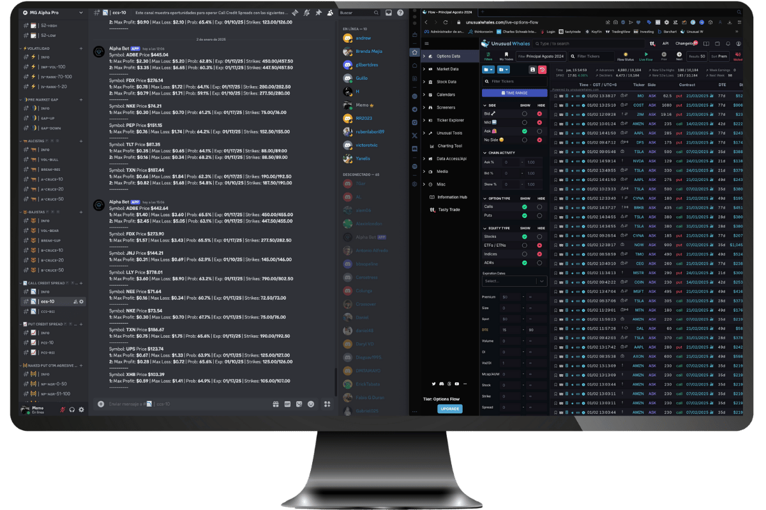Click the Unusual Whales Filters icon
This screenshot has height=510, width=766.
point(488,56)
